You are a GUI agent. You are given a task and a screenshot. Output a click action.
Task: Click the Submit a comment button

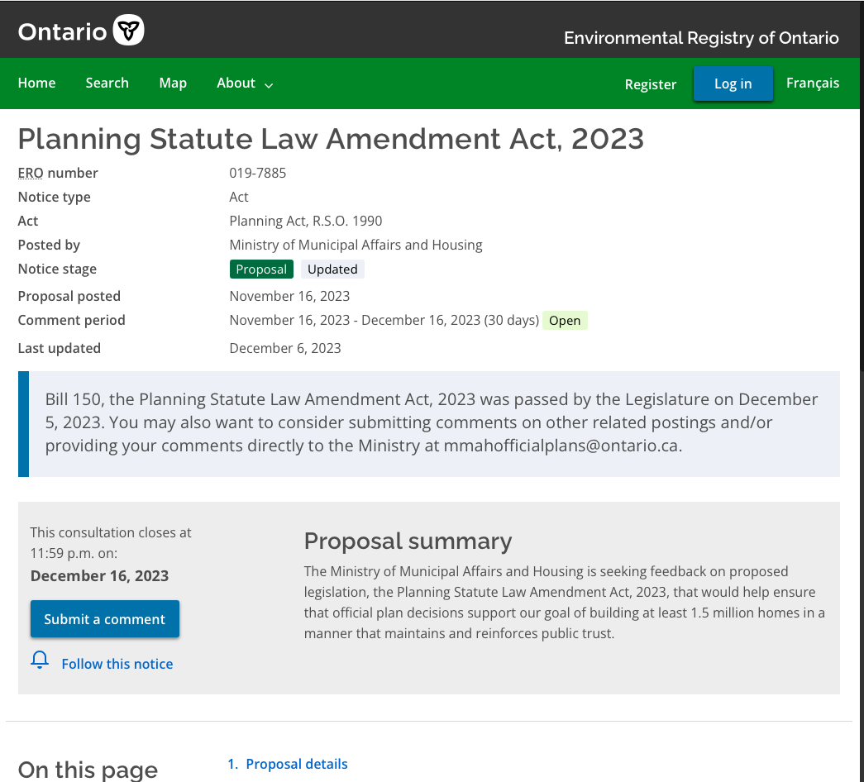(105, 619)
